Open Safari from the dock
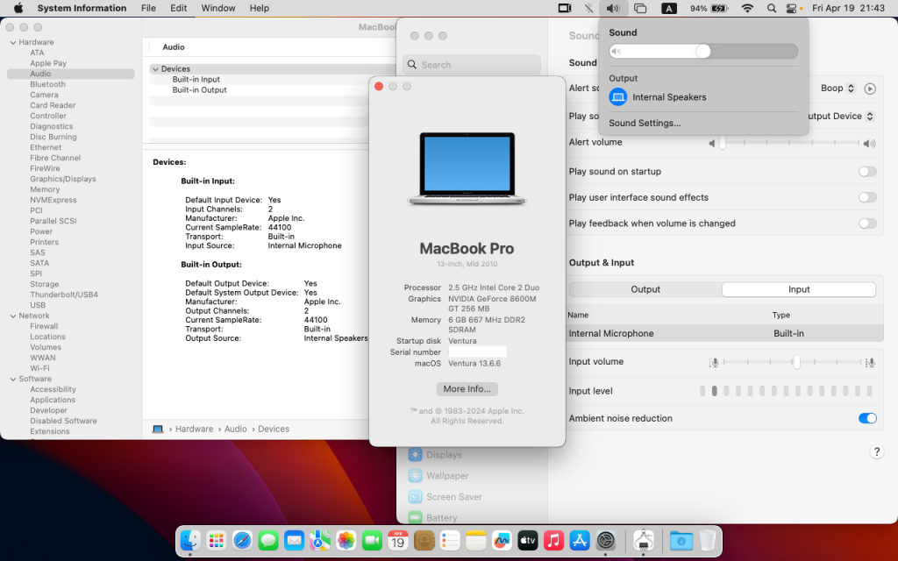 point(243,541)
